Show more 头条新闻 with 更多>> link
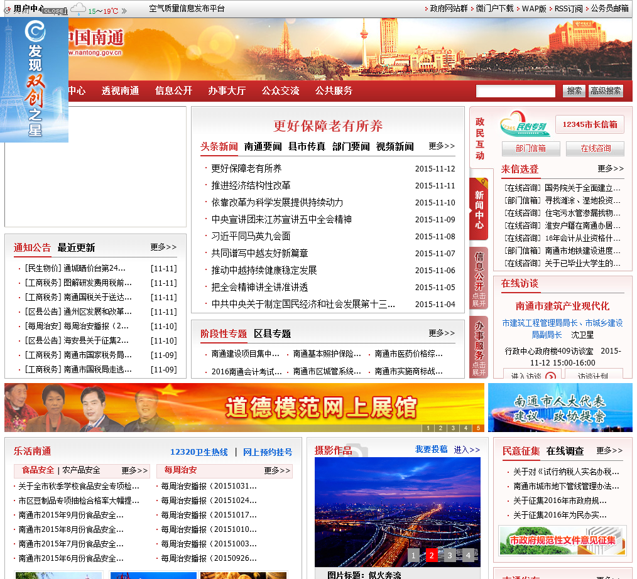Image resolution: width=637 pixels, height=579 pixels. coord(442,146)
